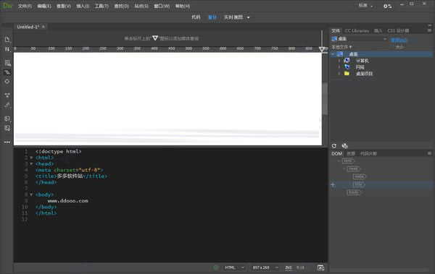Click the 计算机 computer icon in file tree

pos(347,61)
